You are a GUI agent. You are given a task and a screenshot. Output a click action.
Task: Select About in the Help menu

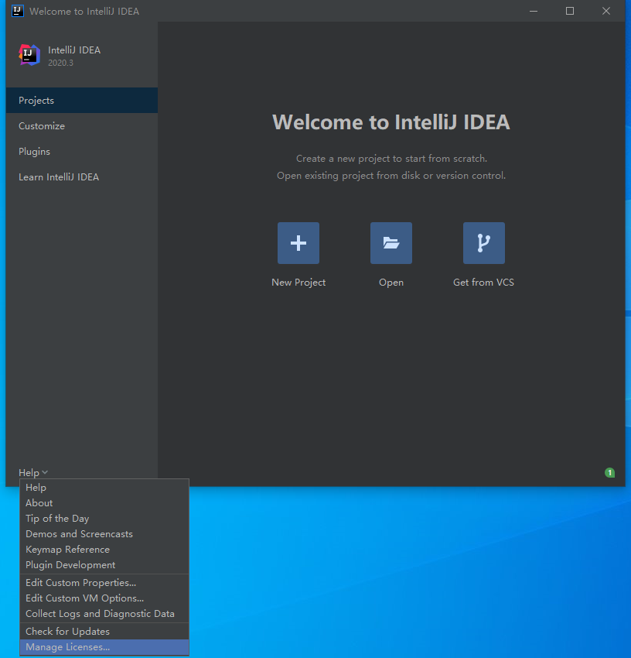tap(104, 502)
